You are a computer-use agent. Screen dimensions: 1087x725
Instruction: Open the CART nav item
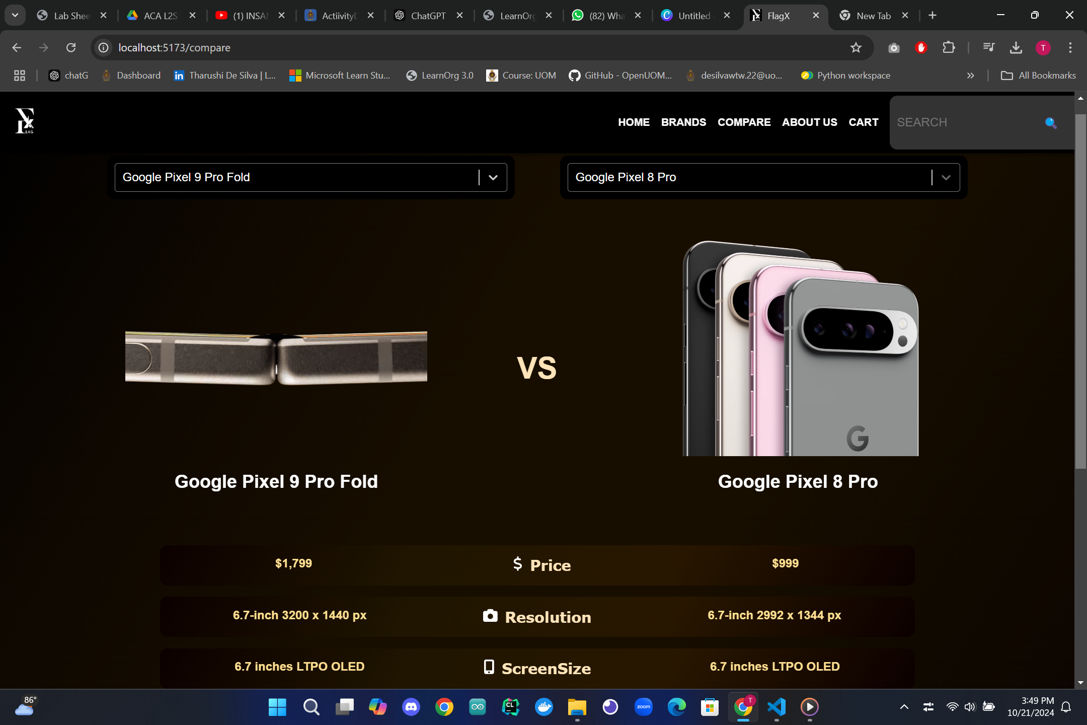pos(863,122)
